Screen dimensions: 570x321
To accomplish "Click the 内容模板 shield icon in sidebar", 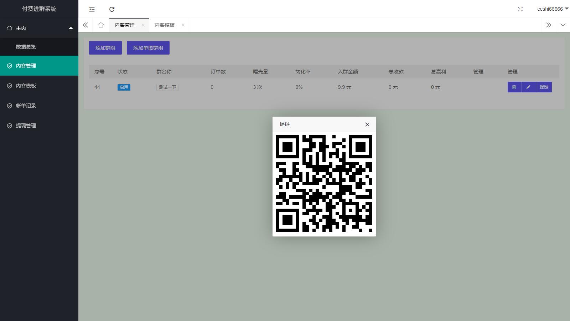I will pyautogui.click(x=10, y=86).
